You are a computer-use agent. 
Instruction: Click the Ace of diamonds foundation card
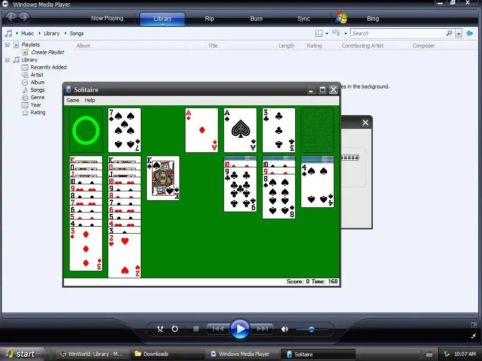pyautogui.click(x=201, y=130)
